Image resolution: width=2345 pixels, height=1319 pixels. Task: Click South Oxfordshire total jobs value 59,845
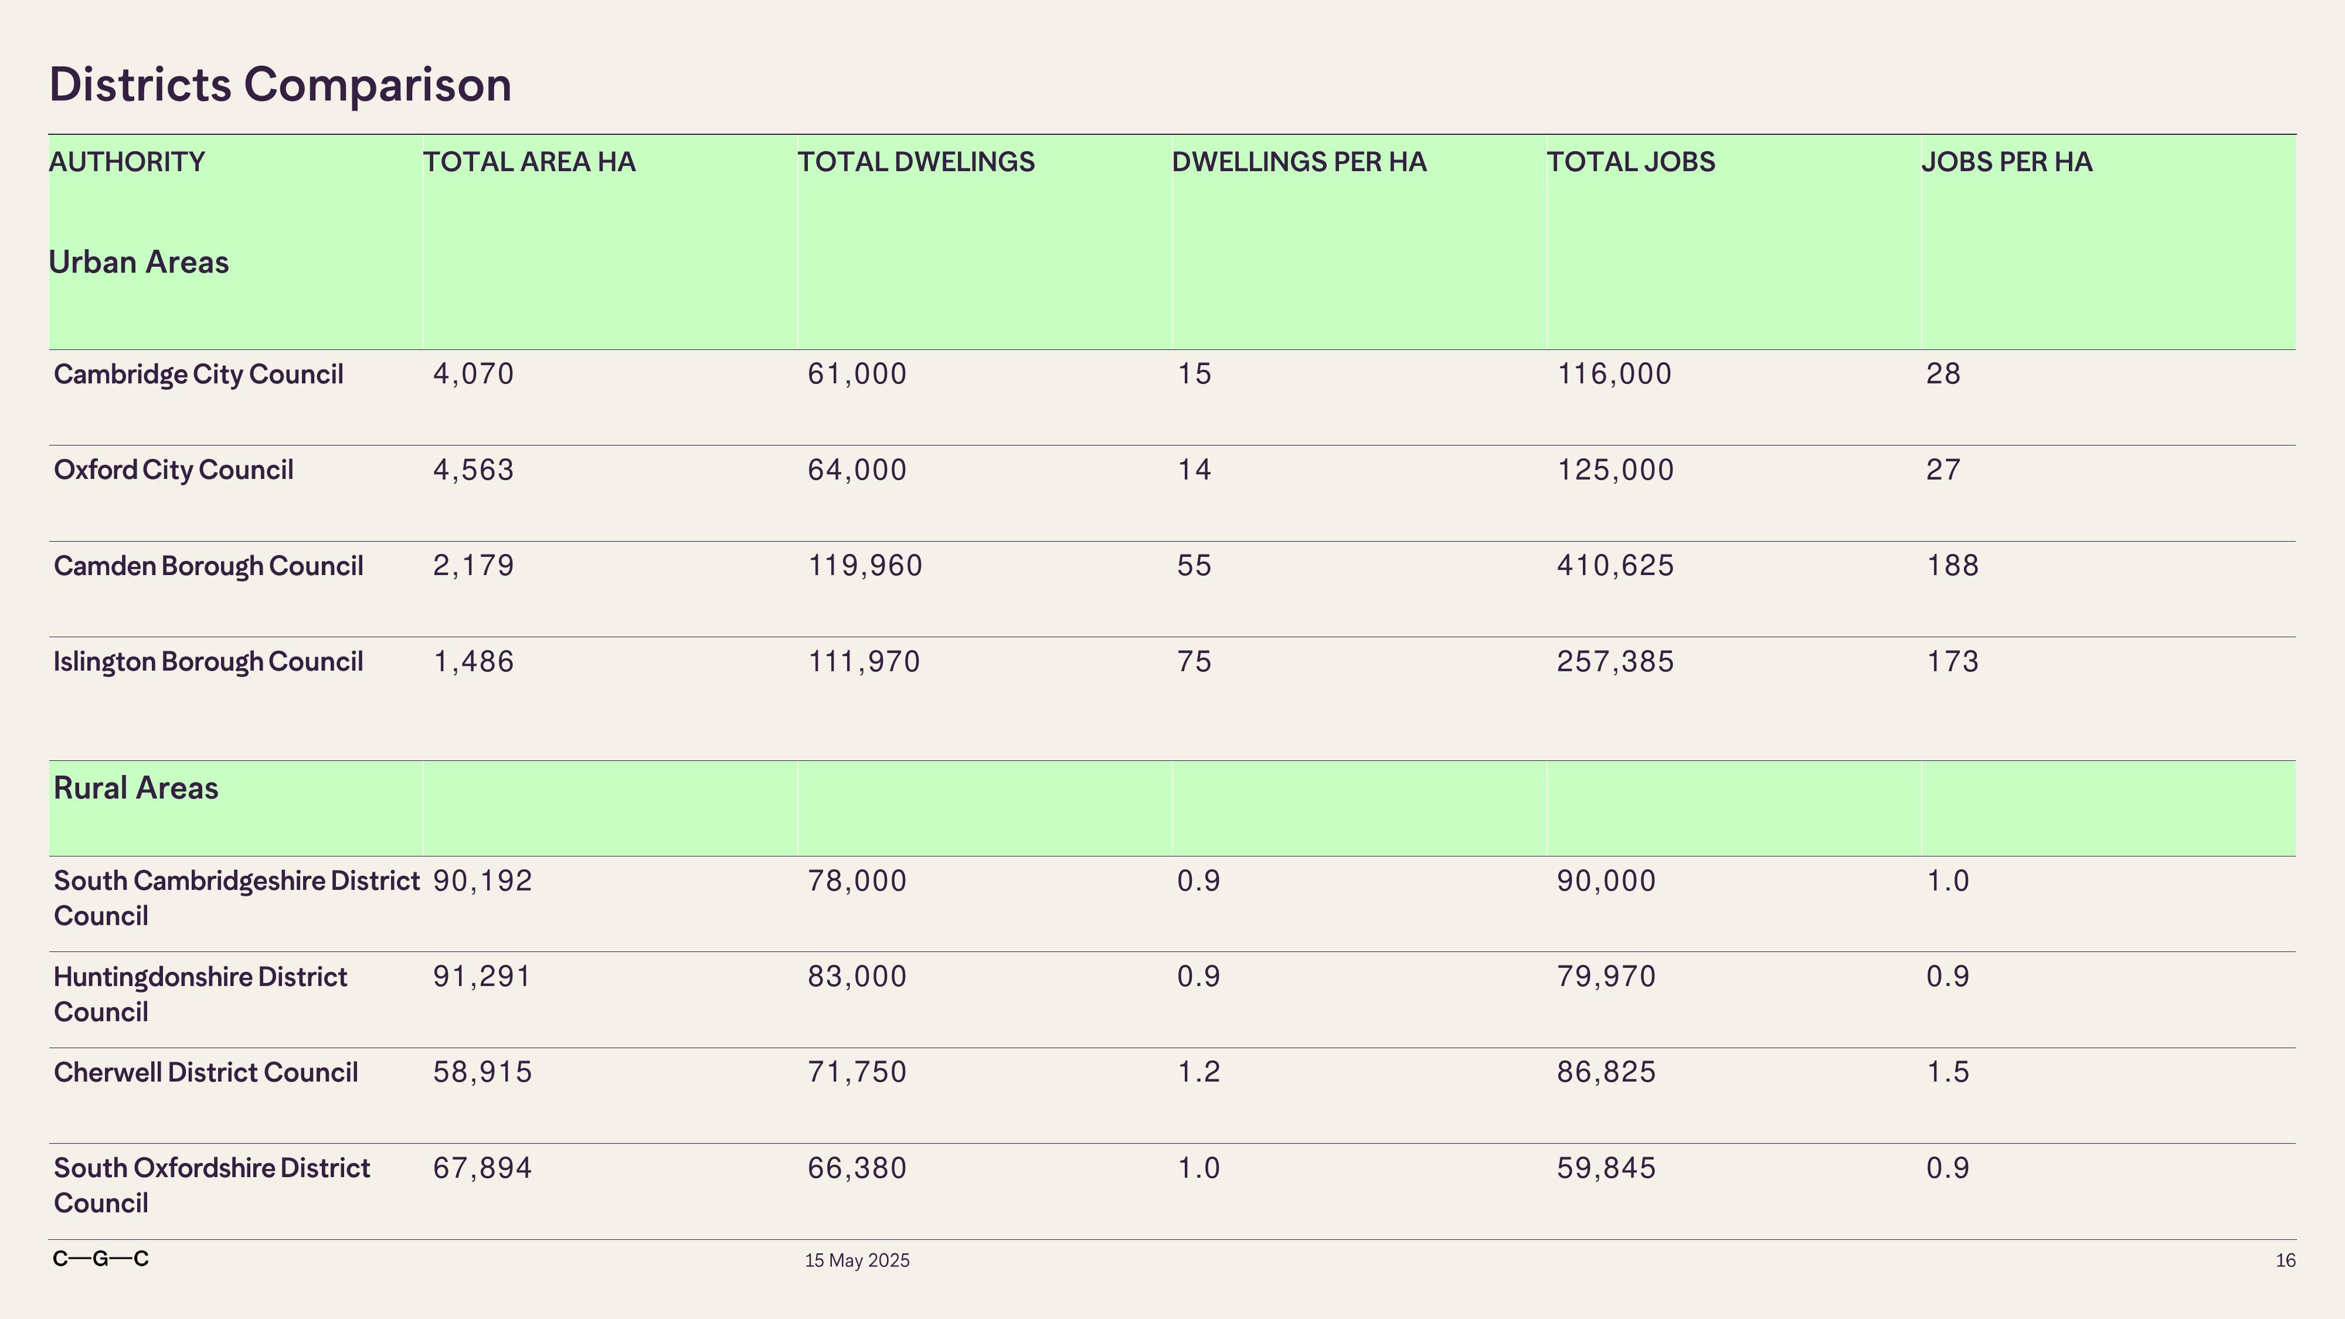(x=1607, y=1168)
